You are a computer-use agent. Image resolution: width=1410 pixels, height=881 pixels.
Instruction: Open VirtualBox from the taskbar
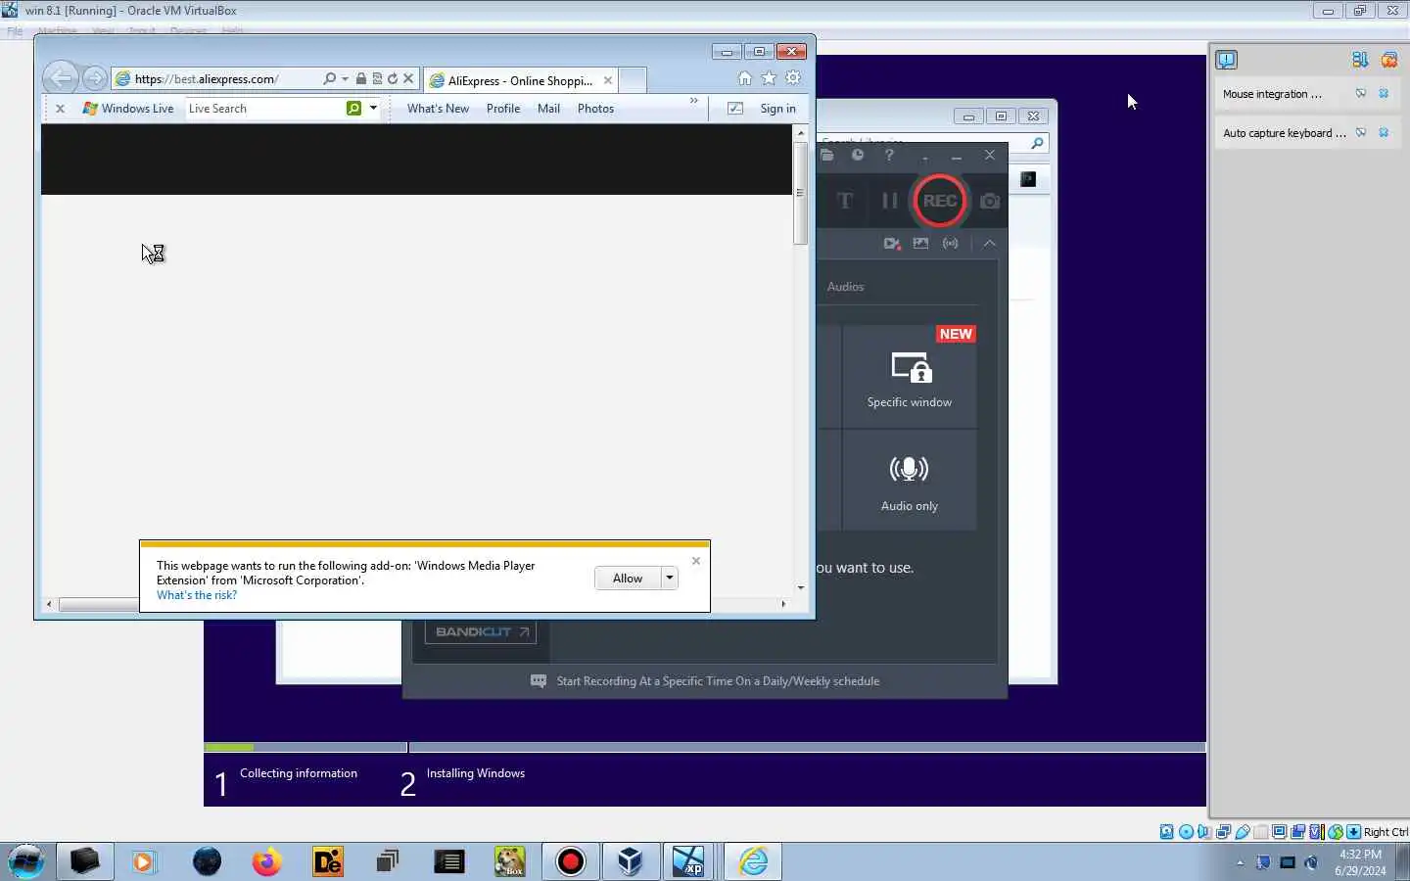630,861
